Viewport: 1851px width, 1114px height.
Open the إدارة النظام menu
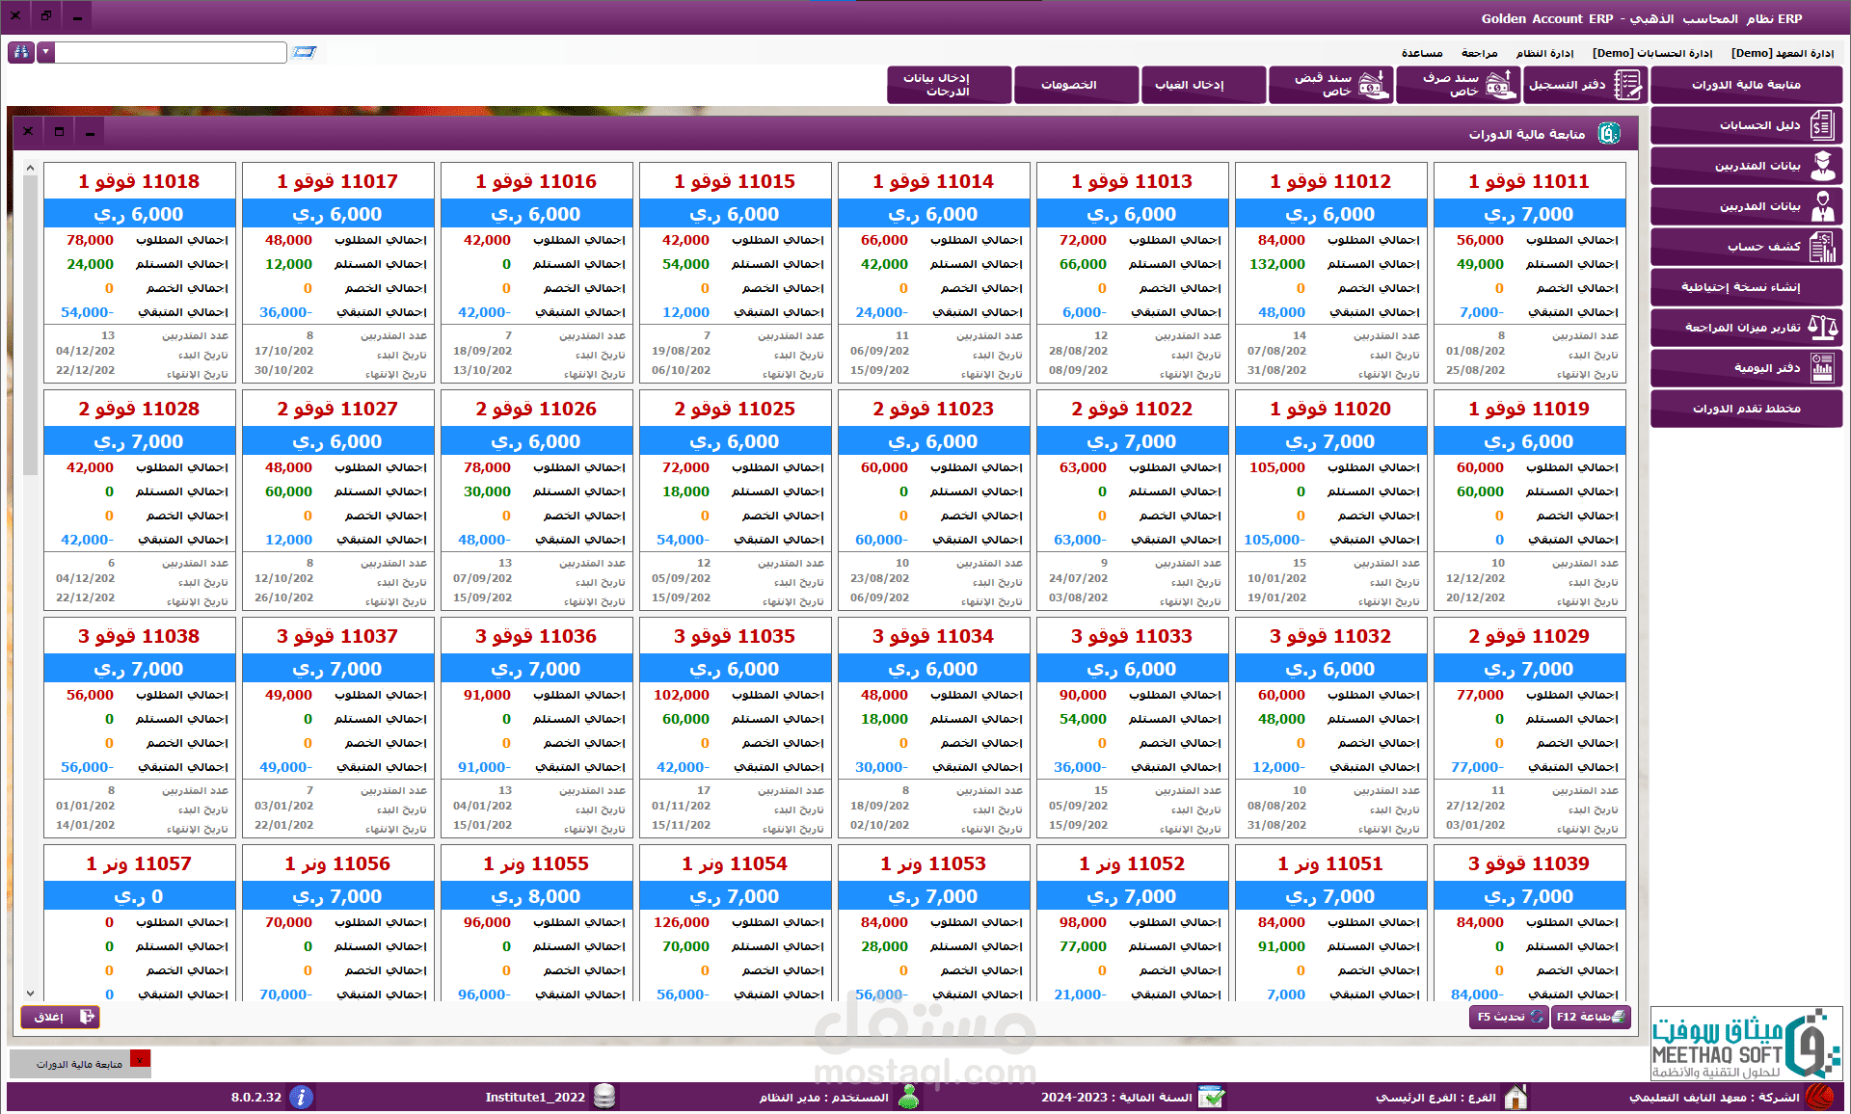click(1544, 53)
